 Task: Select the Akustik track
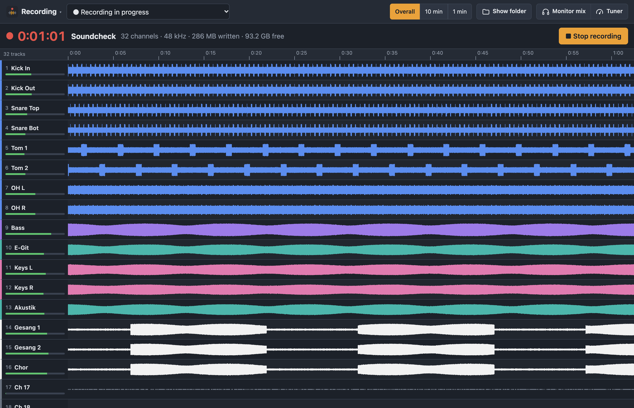(x=34, y=310)
